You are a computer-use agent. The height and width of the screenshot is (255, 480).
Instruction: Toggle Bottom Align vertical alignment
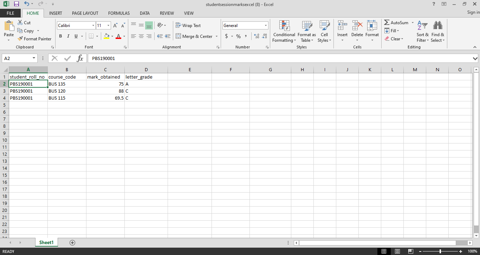click(149, 25)
